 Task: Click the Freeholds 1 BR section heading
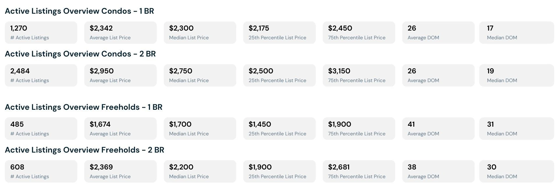tap(84, 107)
